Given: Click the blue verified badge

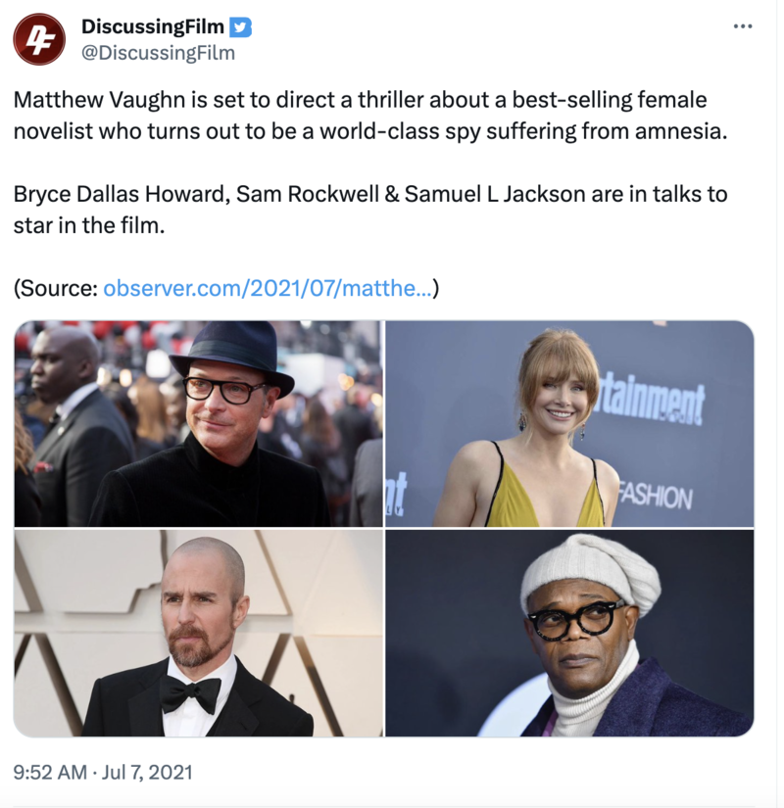Looking at the screenshot, I should pos(241,27).
